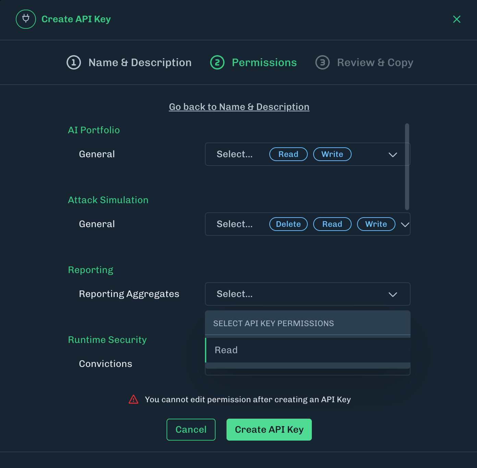Click the Runtime Security section heading
477x468 pixels.
[x=107, y=340]
